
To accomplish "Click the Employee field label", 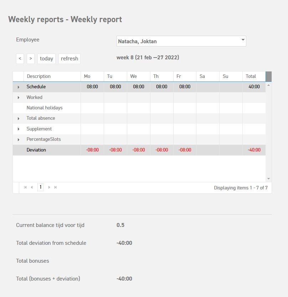I will [x=28, y=40].
